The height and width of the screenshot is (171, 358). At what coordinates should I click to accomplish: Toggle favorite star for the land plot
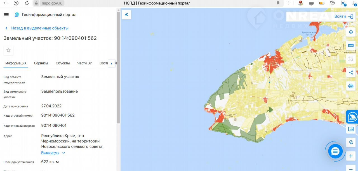[8, 50]
